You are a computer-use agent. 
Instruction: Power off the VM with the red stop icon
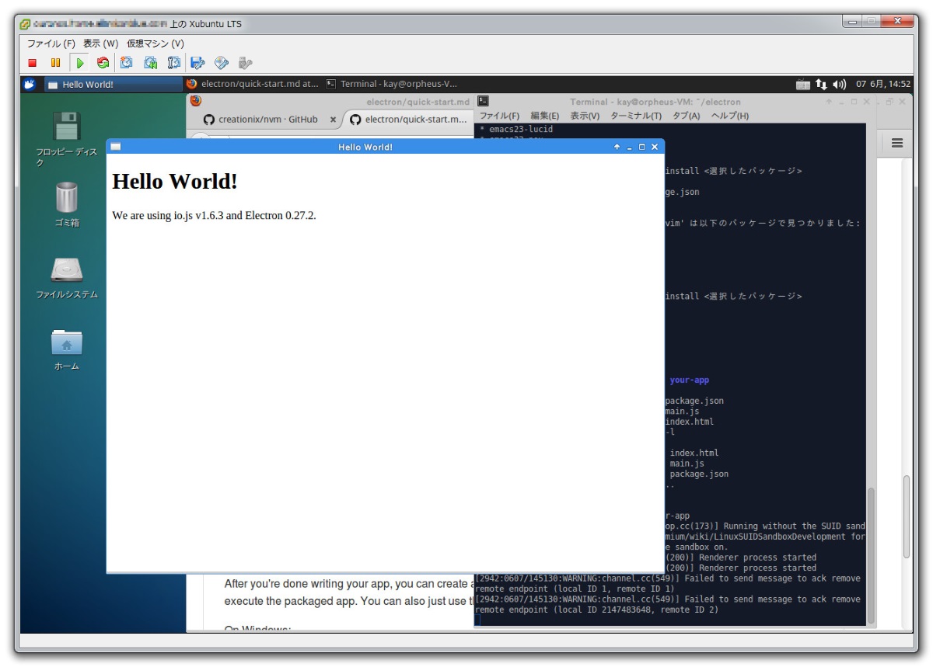coord(33,63)
